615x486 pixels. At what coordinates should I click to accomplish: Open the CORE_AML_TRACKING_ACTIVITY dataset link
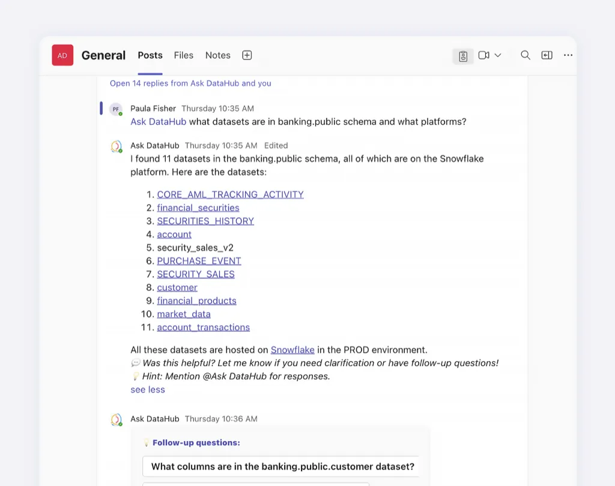coord(230,194)
